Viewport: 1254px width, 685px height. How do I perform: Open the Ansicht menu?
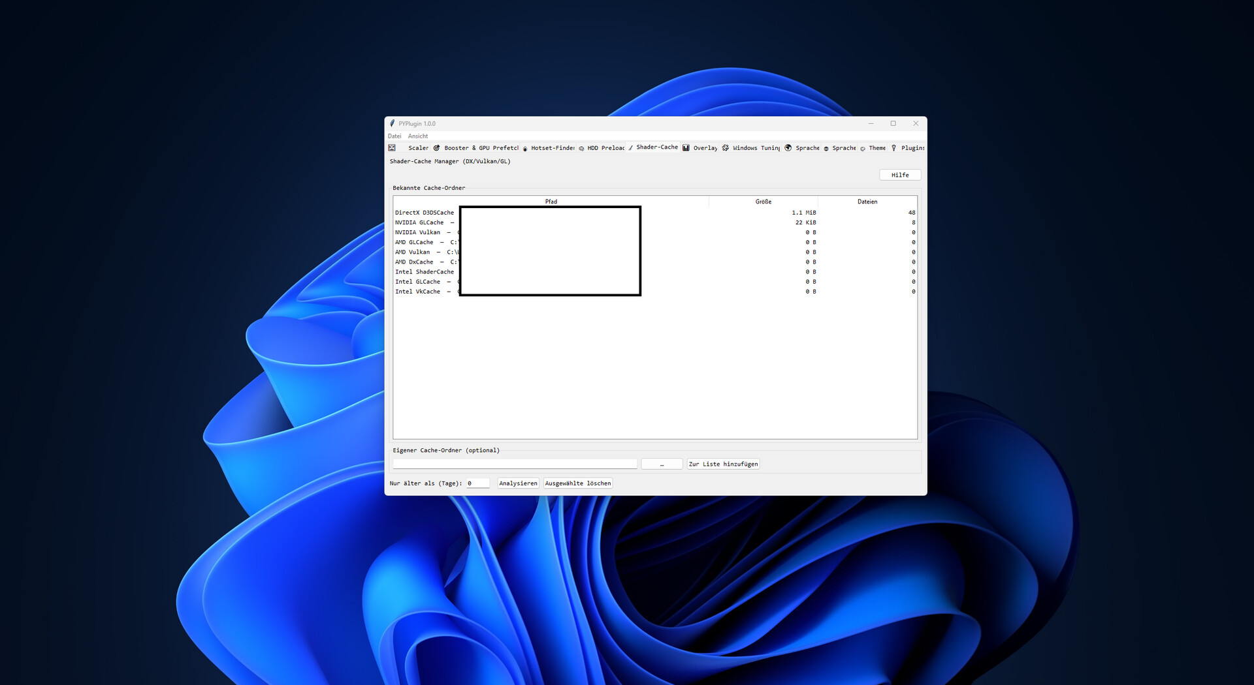(x=418, y=136)
